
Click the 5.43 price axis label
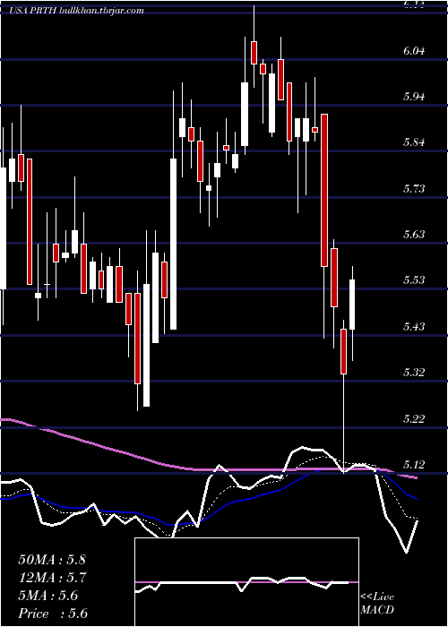[414, 327]
